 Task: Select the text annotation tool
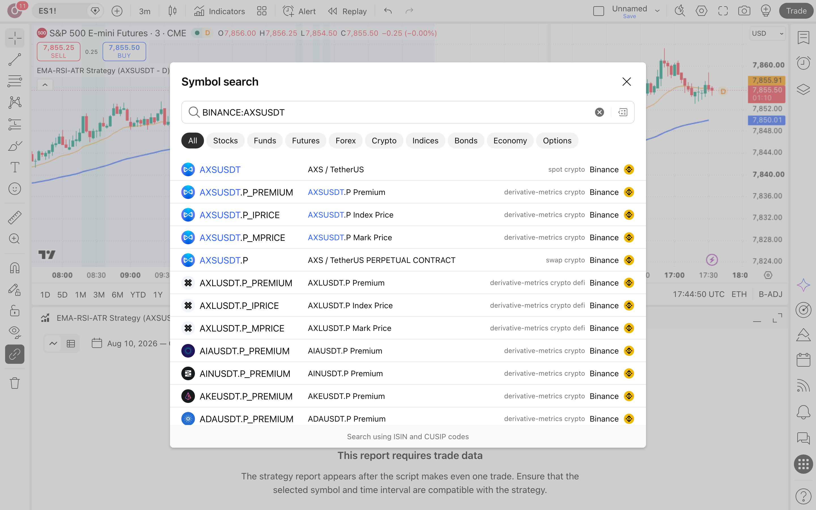point(14,167)
